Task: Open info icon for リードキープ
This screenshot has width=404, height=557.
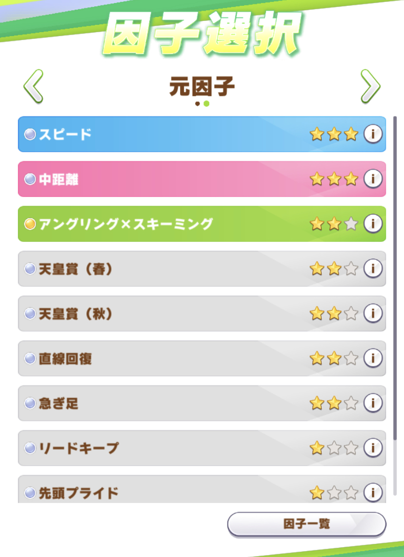Action: pyautogui.click(x=373, y=448)
